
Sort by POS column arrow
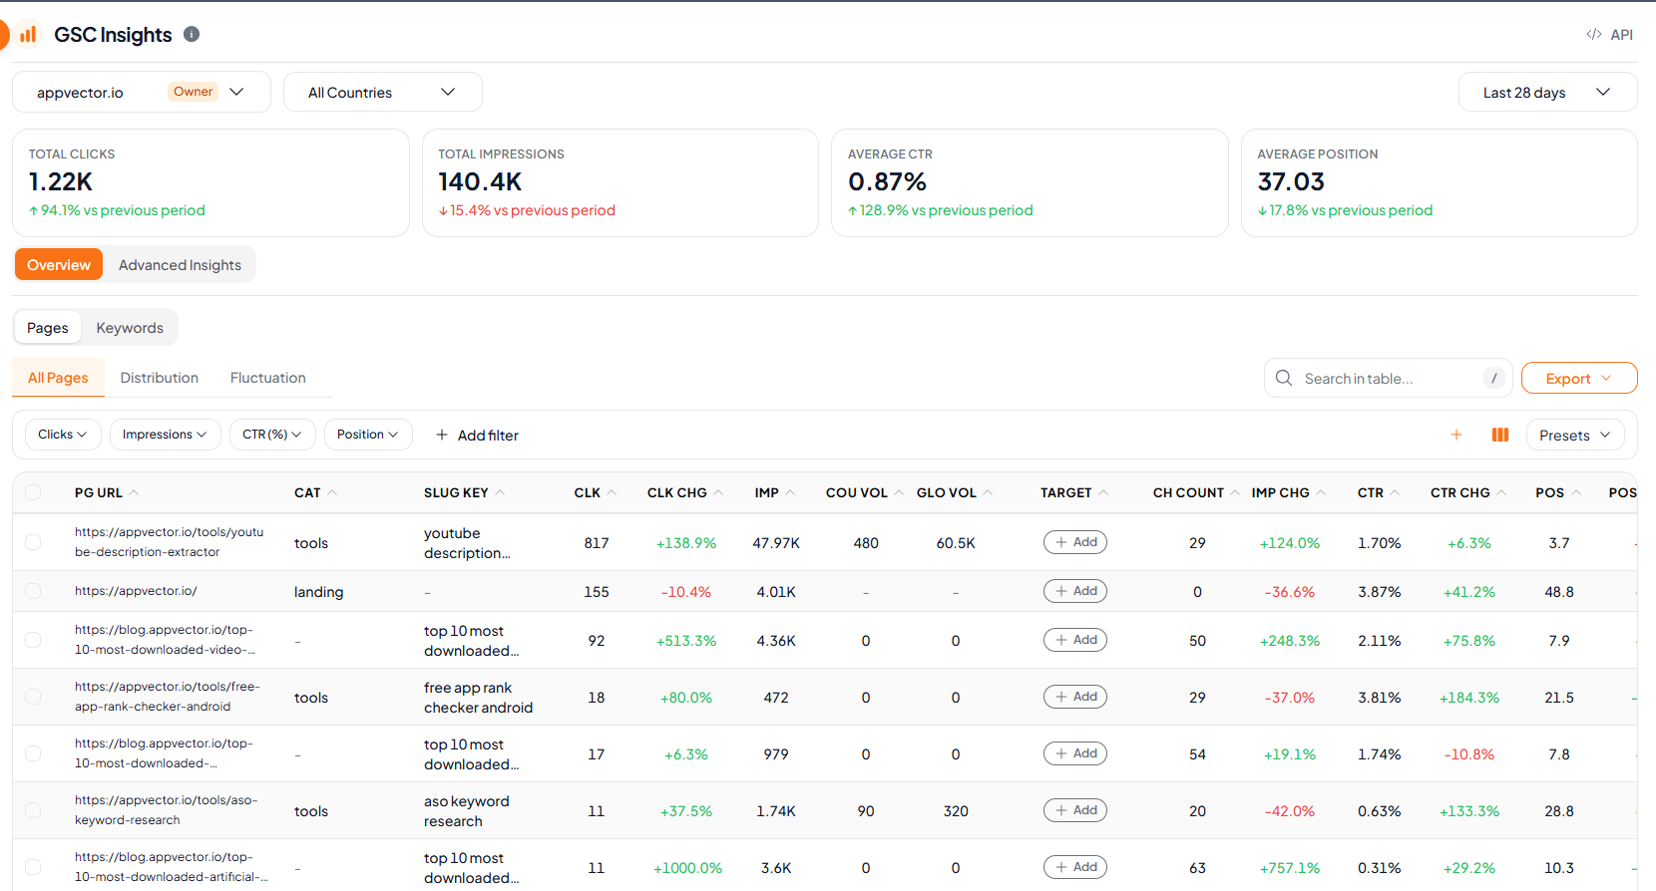click(1576, 492)
